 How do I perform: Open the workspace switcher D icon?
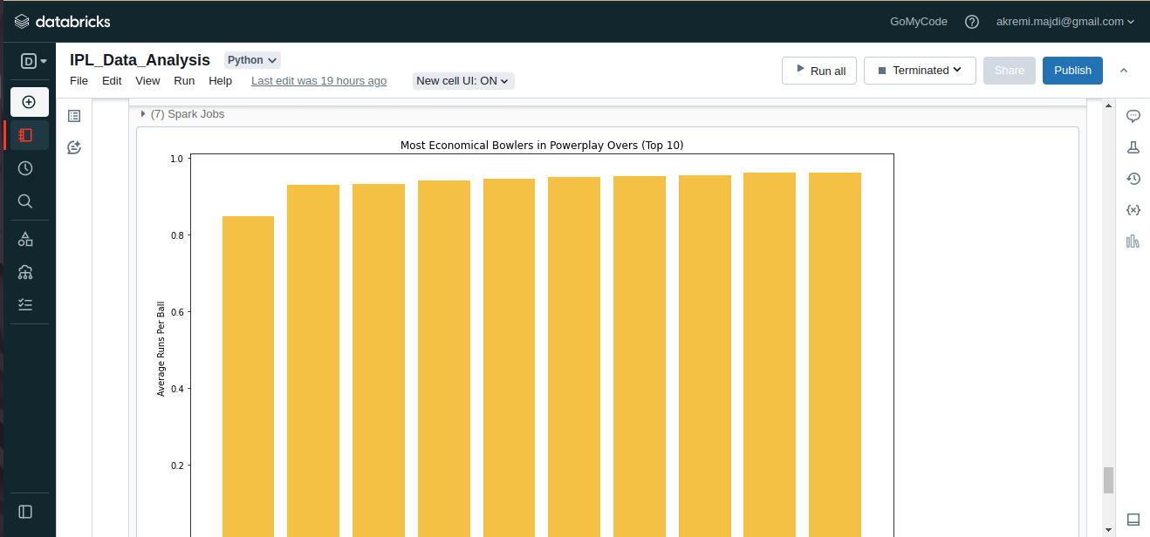[33, 61]
